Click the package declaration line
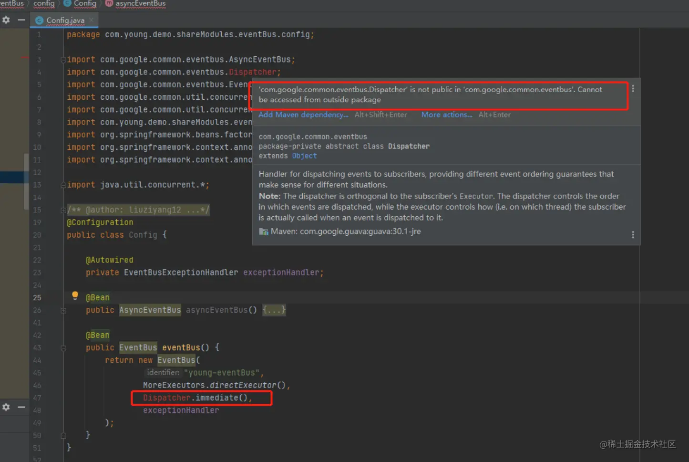The width and height of the screenshot is (689, 462). click(190, 34)
